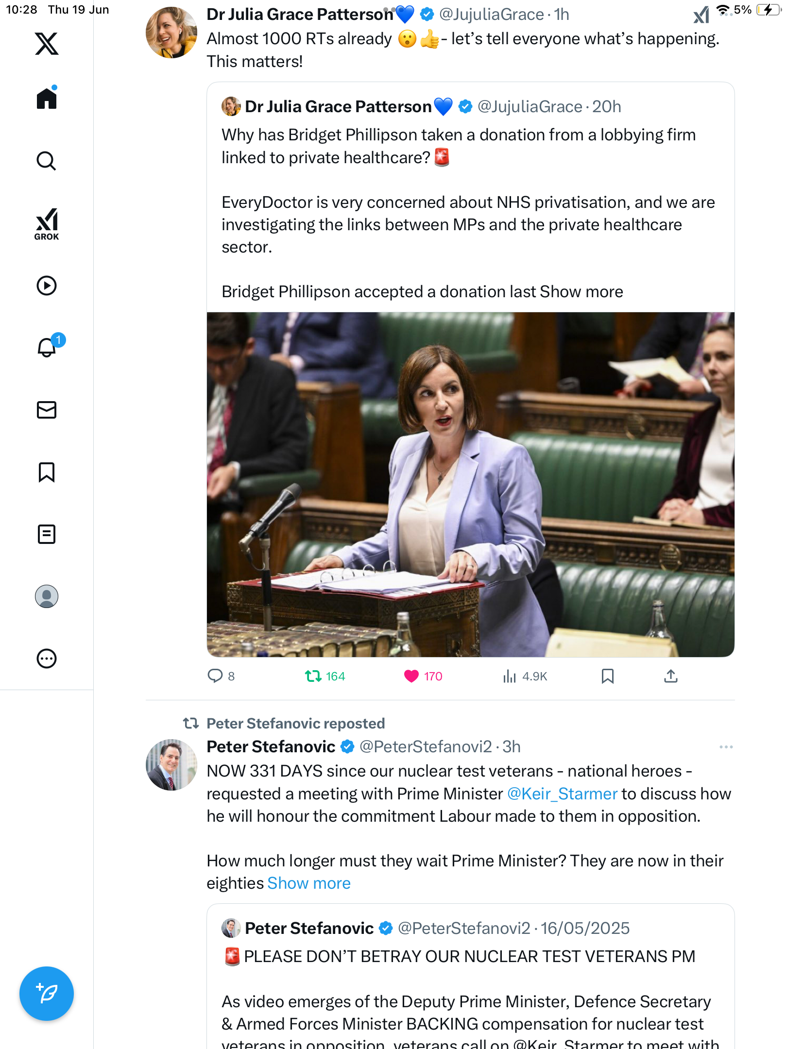Open Grok from the sidebar
787x1049 pixels.
coord(47,224)
